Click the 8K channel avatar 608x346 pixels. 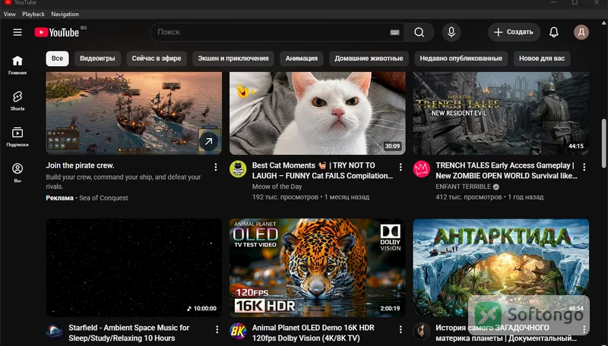(238, 332)
